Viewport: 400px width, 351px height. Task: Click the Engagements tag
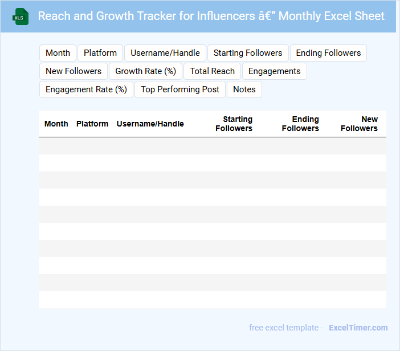point(275,71)
